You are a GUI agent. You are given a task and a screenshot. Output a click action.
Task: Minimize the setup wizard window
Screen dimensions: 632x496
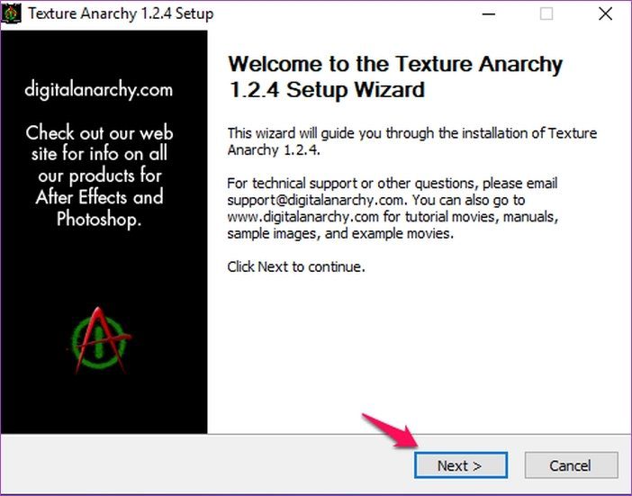point(489,14)
